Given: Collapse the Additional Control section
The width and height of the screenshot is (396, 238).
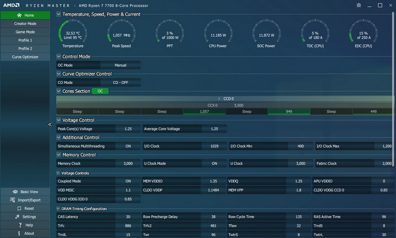Looking at the screenshot, I should tap(58, 137).
